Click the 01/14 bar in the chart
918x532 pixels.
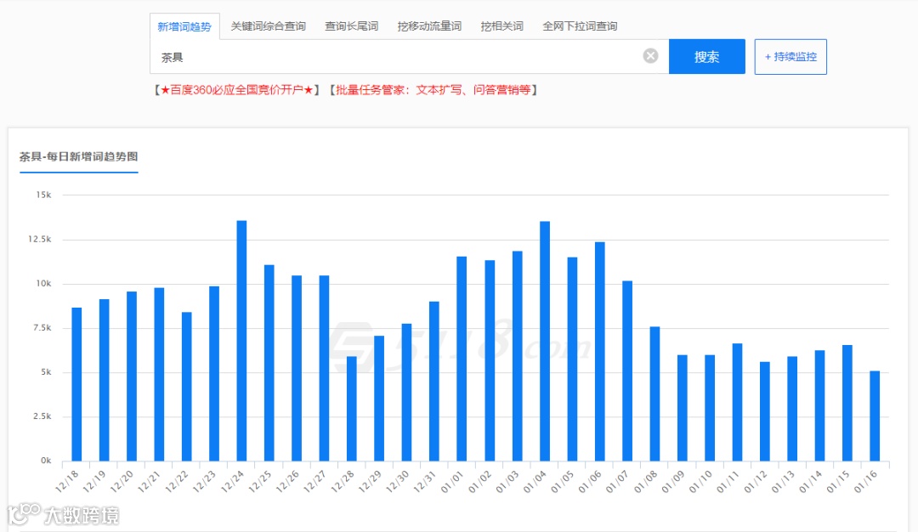(820, 406)
